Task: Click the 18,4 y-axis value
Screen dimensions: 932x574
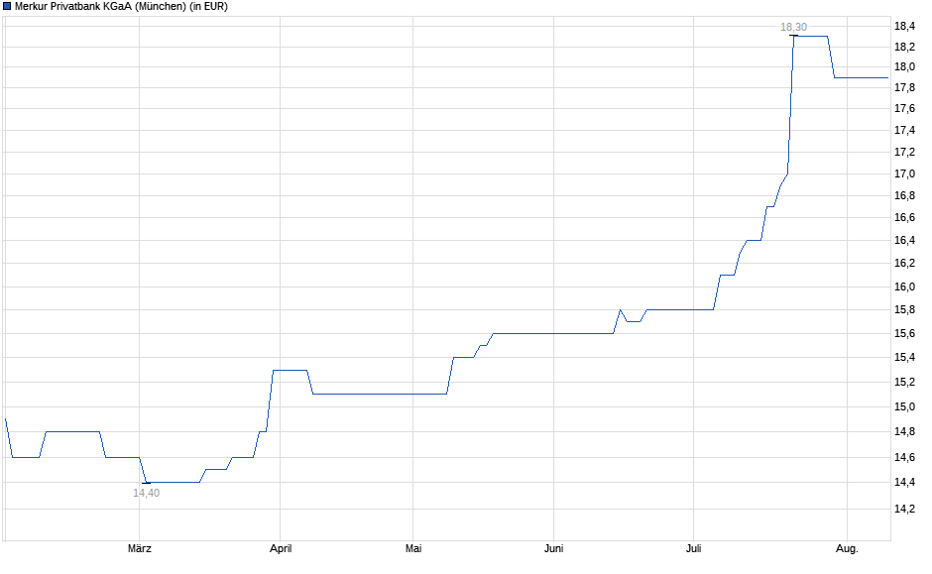Action: coord(904,26)
